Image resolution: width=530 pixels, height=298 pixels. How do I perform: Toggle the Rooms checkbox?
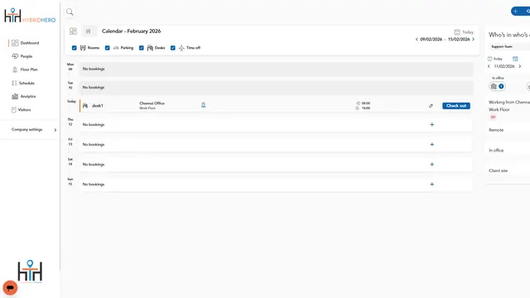pyautogui.click(x=75, y=48)
